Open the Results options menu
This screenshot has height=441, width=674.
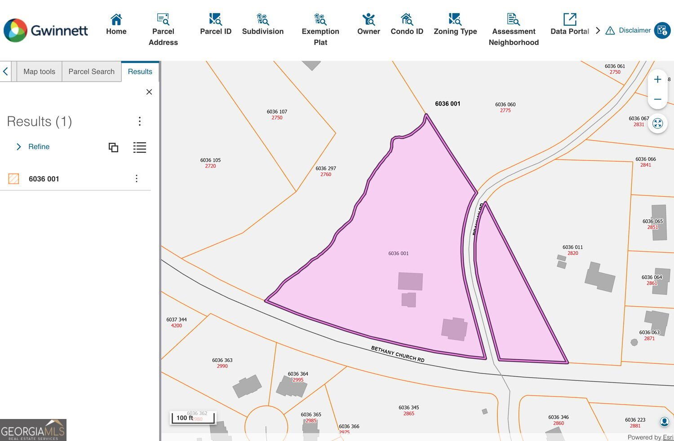pos(140,121)
